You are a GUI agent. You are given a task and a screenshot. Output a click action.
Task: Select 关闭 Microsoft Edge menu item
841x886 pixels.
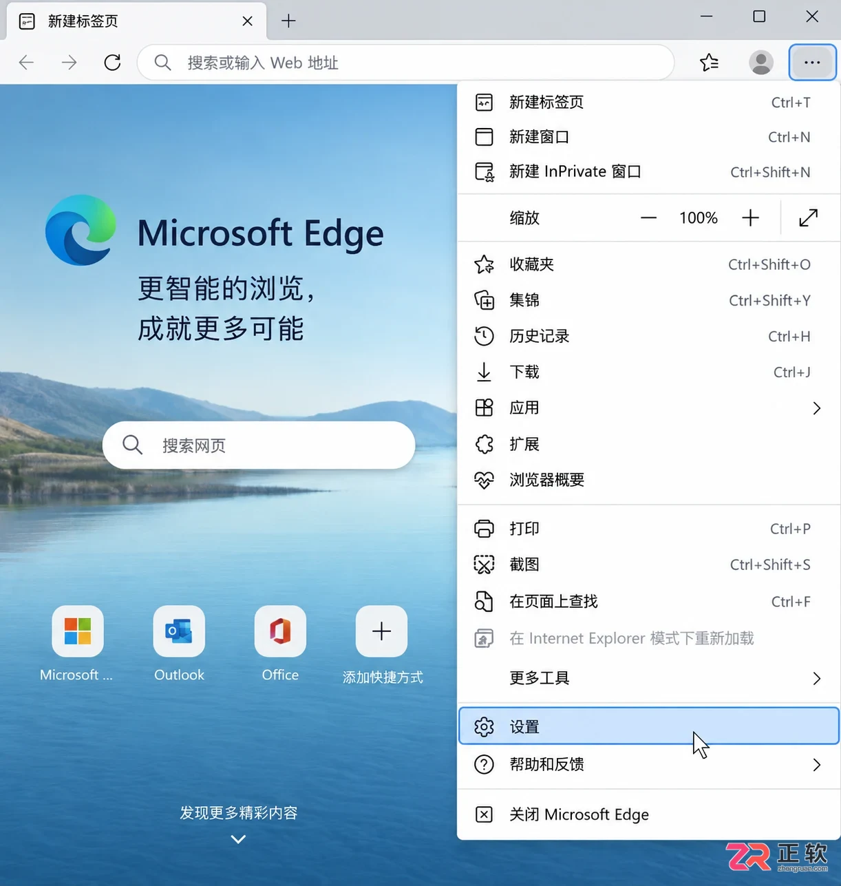[648, 814]
